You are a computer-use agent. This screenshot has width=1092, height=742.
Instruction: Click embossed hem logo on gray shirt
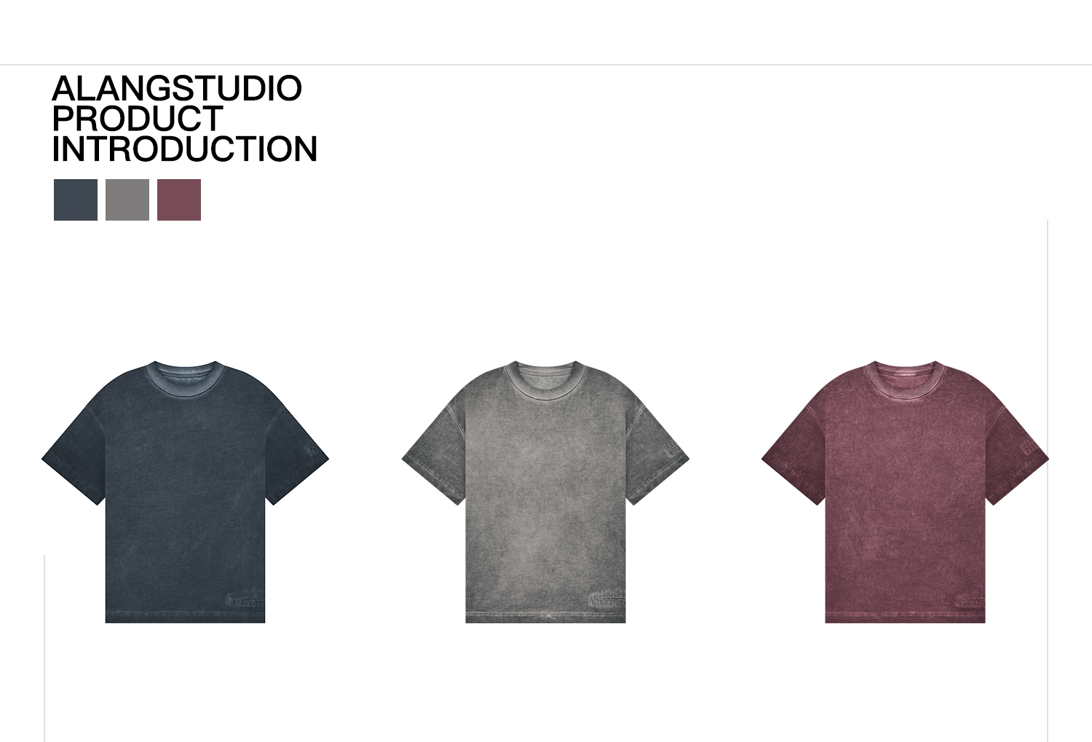[x=605, y=599]
